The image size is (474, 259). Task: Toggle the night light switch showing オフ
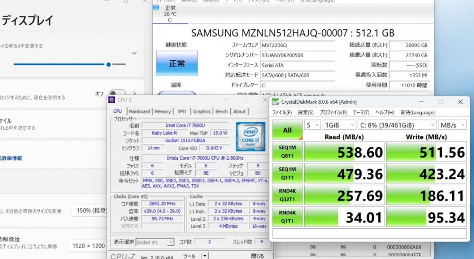118,94
